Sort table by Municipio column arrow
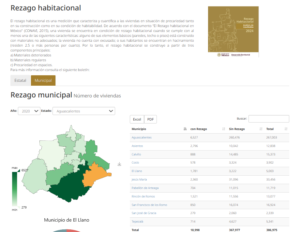This screenshot has height=232, width=301. tap(185, 129)
